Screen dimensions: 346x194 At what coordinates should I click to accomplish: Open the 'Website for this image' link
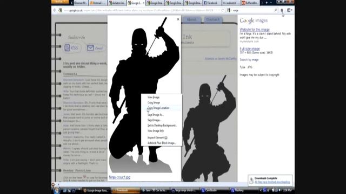(255, 30)
